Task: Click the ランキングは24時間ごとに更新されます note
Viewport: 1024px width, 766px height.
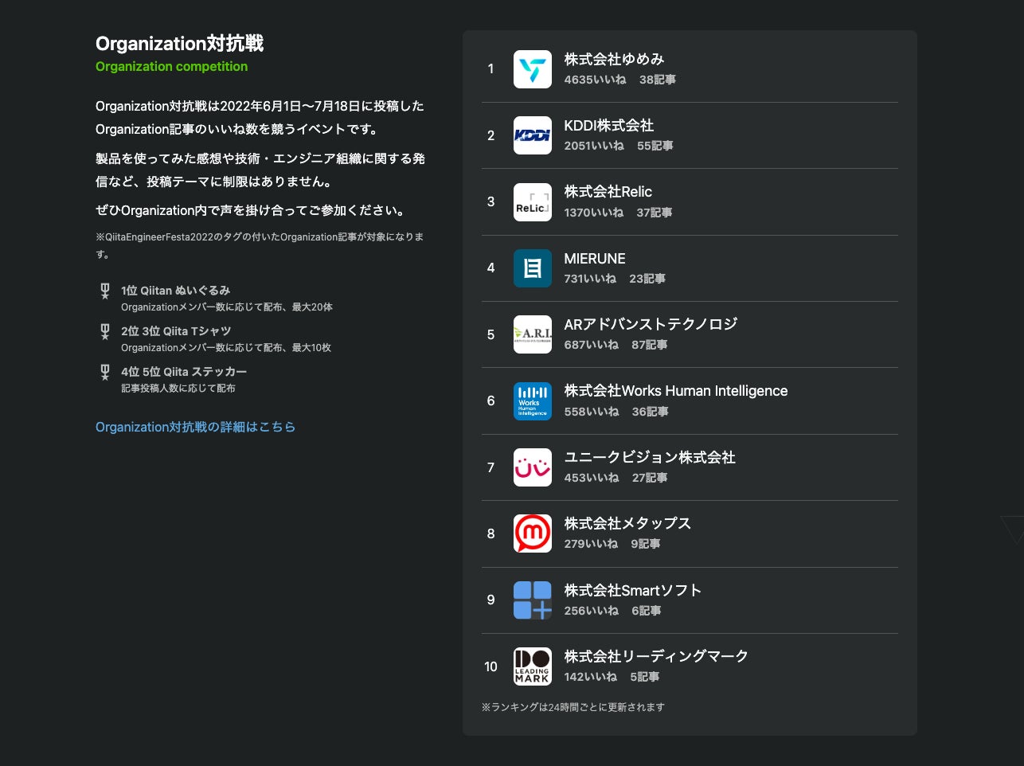Action: pyautogui.click(x=573, y=707)
